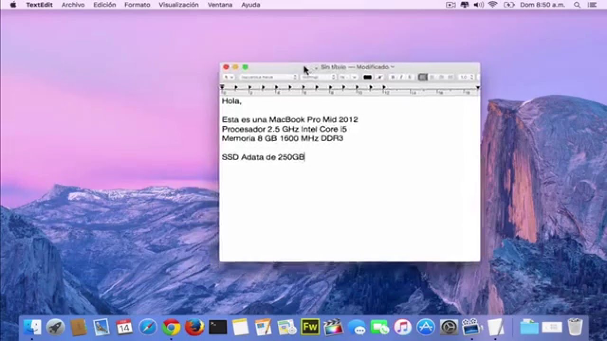Image resolution: width=607 pixels, height=341 pixels.
Task: Launch Final Cut Pro from the dock
Action: click(333, 327)
